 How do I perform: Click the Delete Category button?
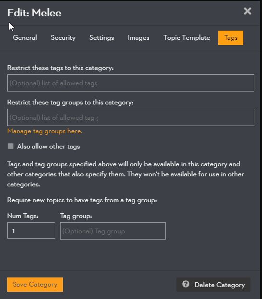tap(213, 285)
